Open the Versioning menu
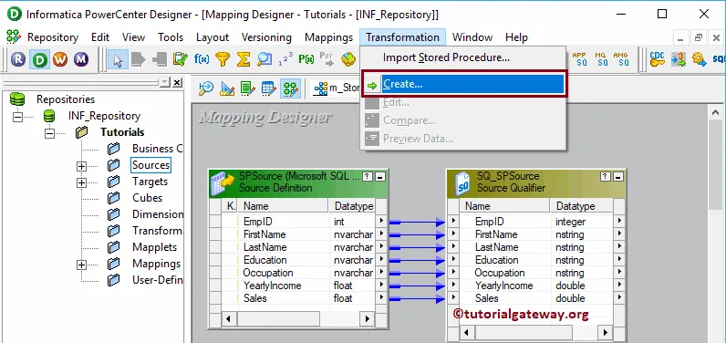726x343 pixels. point(266,37)
